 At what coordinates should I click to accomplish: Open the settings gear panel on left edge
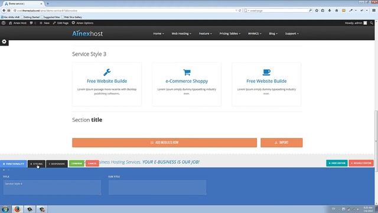(4, 41)
